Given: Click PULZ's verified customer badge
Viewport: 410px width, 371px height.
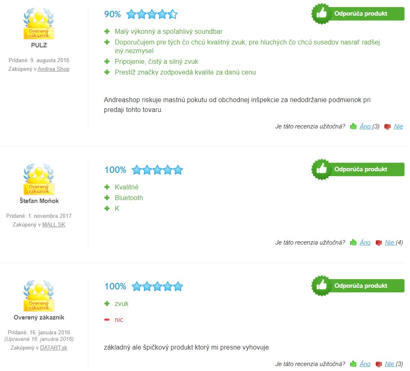Looking at the screenshot, I should (x=39, y=24).
